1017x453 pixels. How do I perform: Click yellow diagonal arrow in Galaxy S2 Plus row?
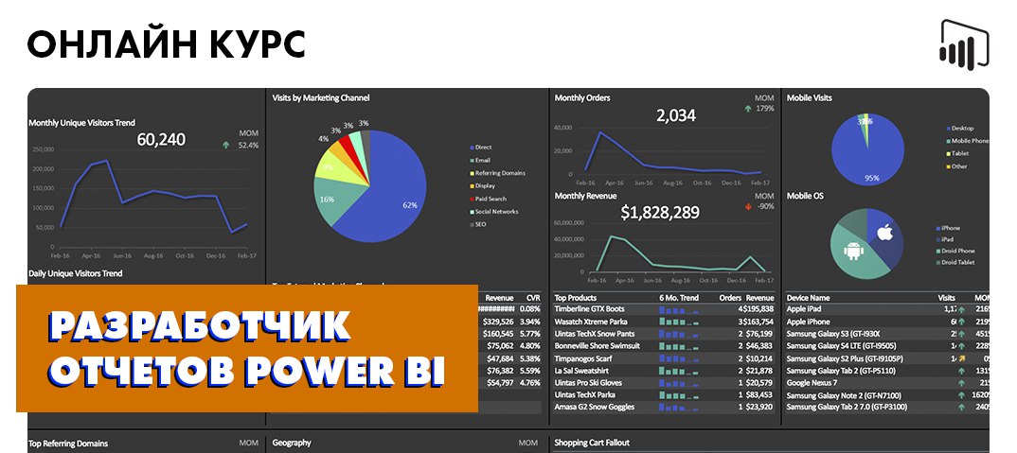(961, 358)
